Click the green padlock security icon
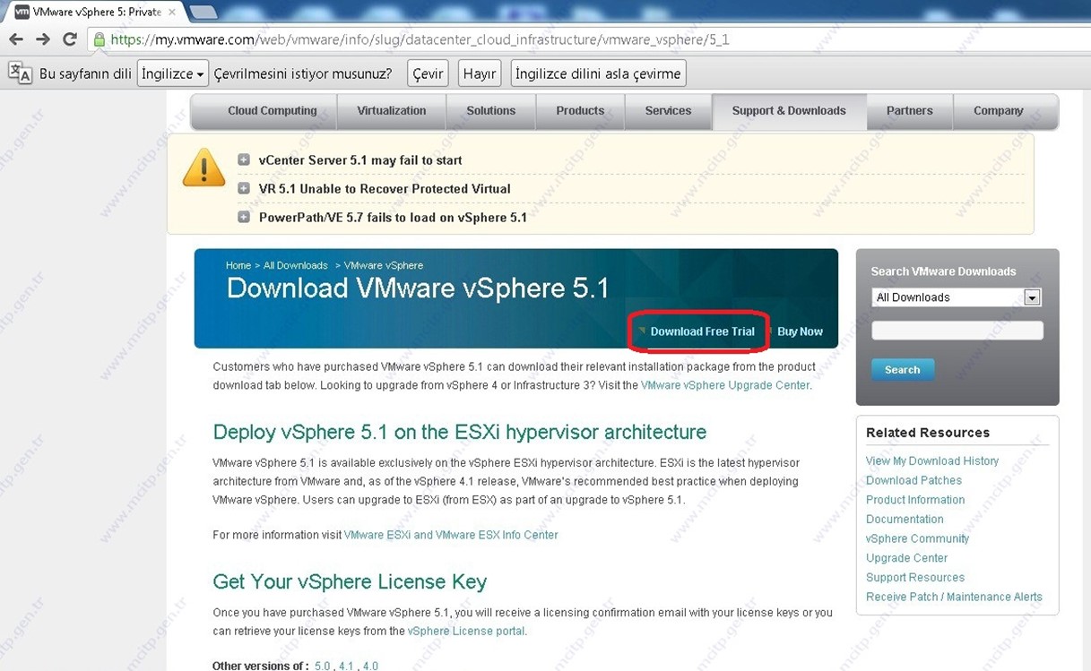1091x671 pixels. (x=100, y=39)
